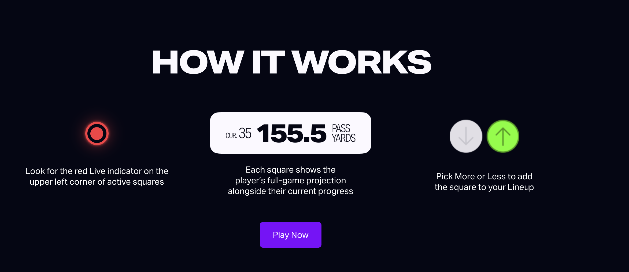The height and width of the screenshot is (272, 629).
Task: Pick More with the green up-arrow
Action: point(503,136)
